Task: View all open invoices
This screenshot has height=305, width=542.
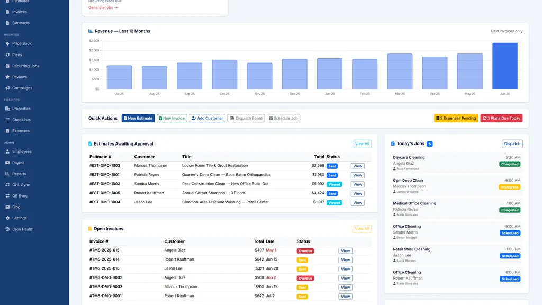Action: [362, 229]
